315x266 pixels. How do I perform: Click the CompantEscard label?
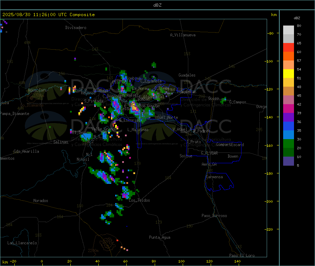[x=230, y=145]
